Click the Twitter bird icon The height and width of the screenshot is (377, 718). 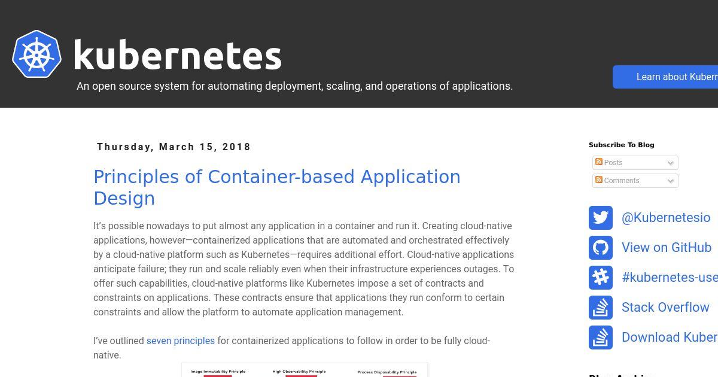pos(601,218)
